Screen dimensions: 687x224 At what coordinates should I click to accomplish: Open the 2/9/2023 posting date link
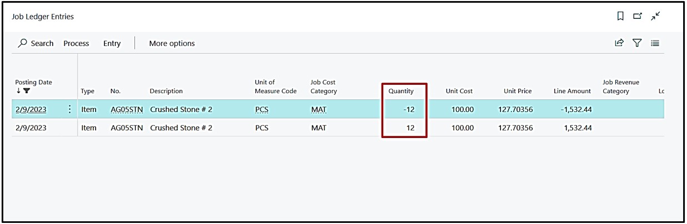[31, 109]
